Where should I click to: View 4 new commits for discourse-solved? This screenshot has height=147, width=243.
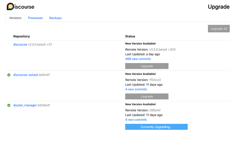(x=136, y=89)
